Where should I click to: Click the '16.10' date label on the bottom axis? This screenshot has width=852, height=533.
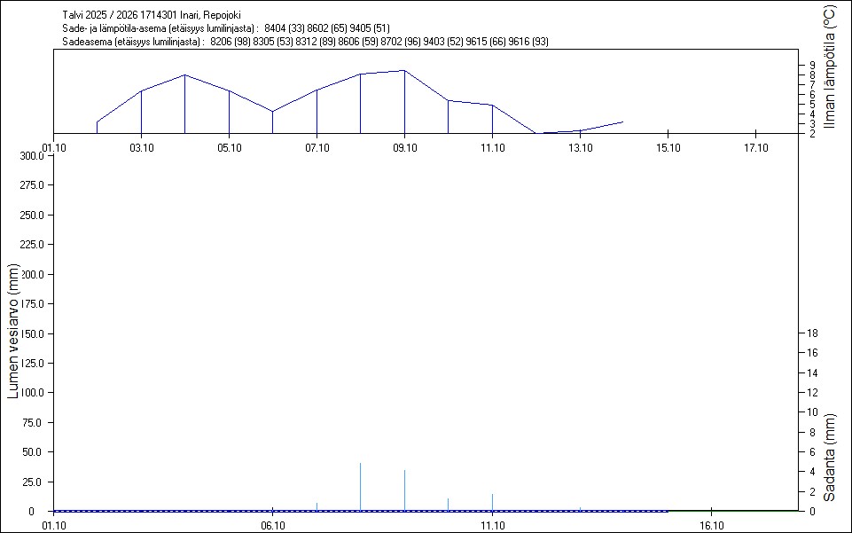(711, 525)
